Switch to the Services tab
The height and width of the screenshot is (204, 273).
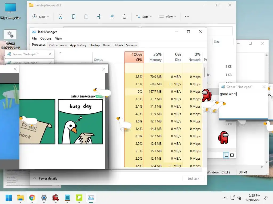(132, 45)
